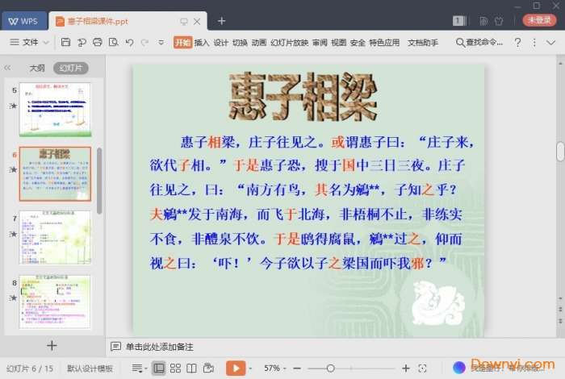The image size is (565, 379).
Task: Click the Print icon in quick toolbar
Action: [x=98, y=43]
